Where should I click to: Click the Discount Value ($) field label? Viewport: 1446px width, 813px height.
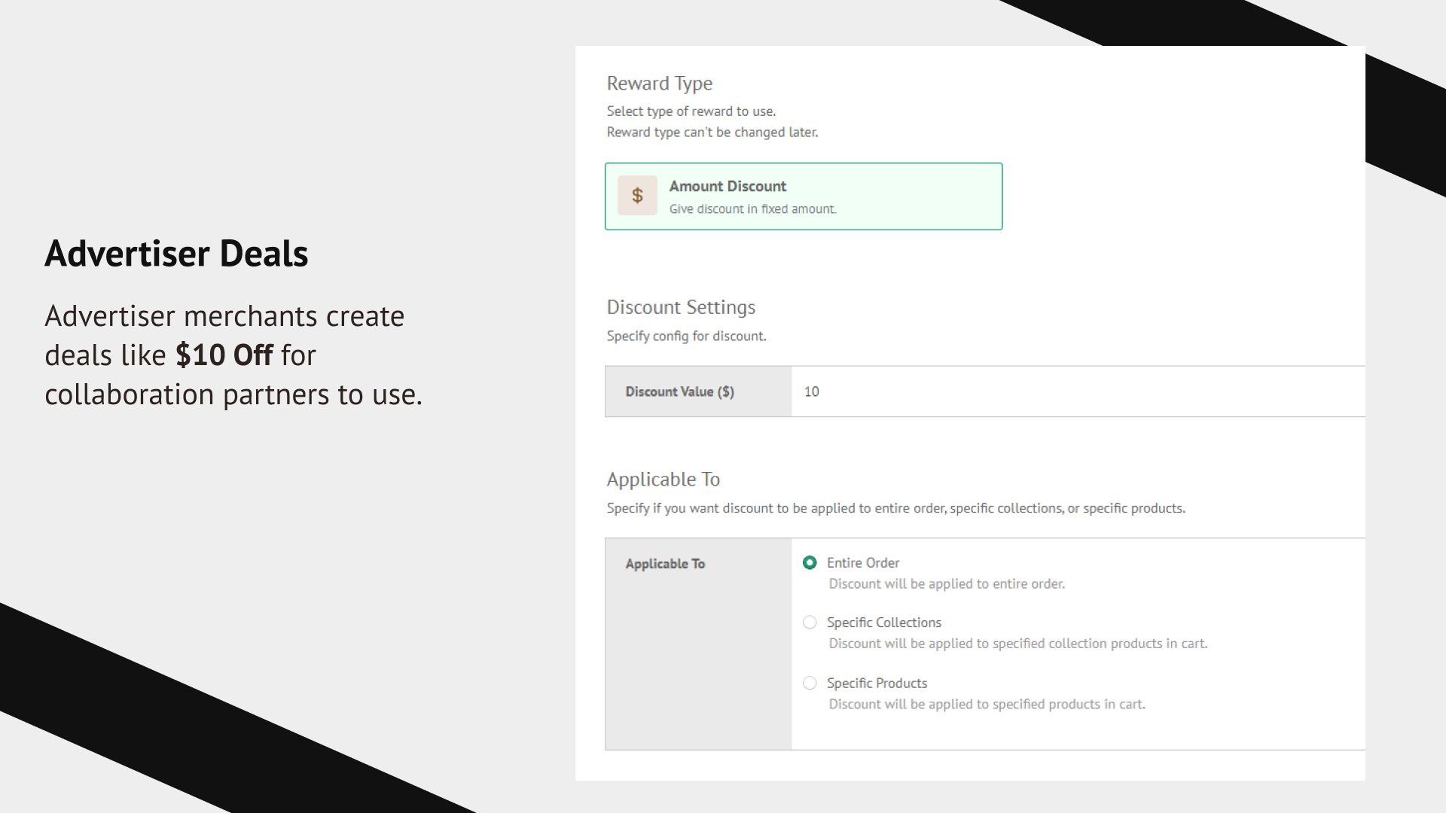coord(679,391)
